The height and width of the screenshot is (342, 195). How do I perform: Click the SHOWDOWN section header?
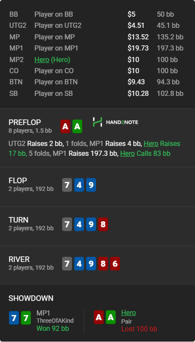pyautogui.click(x=31, y=298)
